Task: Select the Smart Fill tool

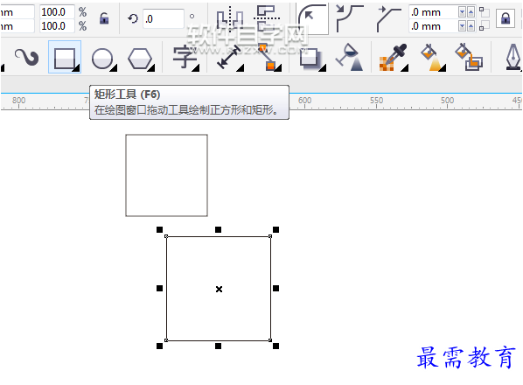Action: coord(469,57)
